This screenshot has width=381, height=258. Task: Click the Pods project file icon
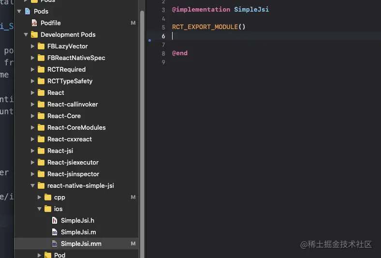tap(28, 11)
